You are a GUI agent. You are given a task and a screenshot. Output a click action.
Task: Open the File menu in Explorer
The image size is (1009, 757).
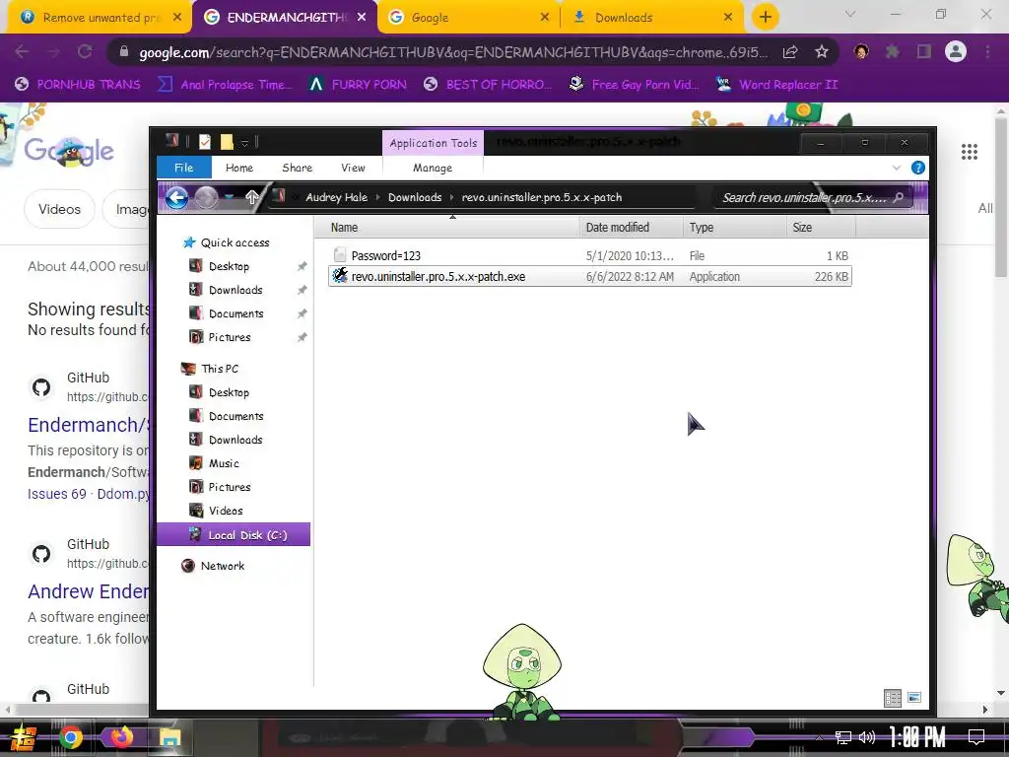pos(183,168)
